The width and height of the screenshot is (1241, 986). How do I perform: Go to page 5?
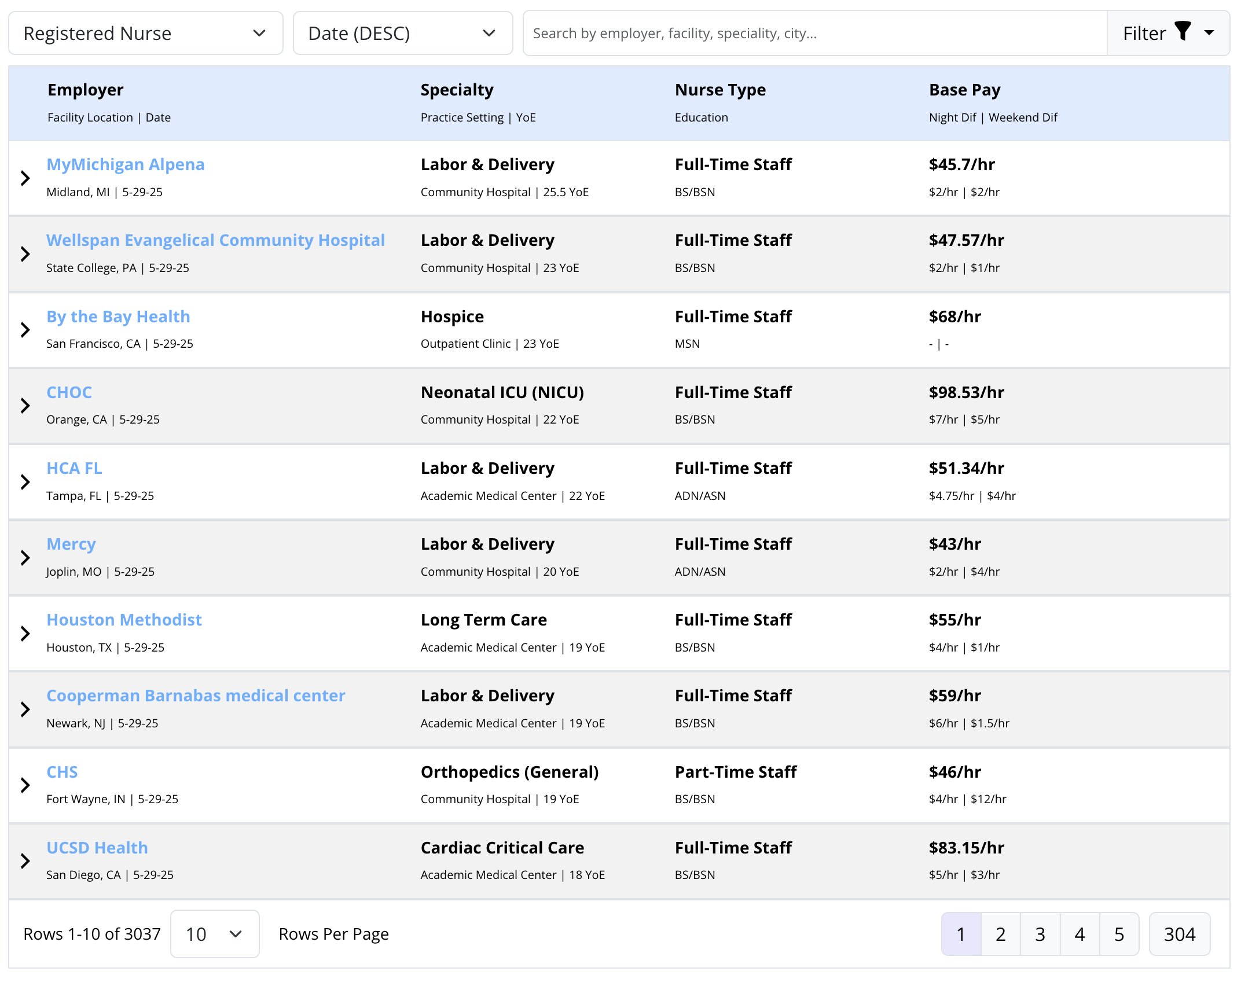click(1119, 934)
